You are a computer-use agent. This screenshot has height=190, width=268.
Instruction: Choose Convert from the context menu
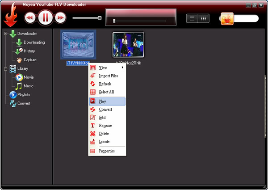(x=107, y=109)
